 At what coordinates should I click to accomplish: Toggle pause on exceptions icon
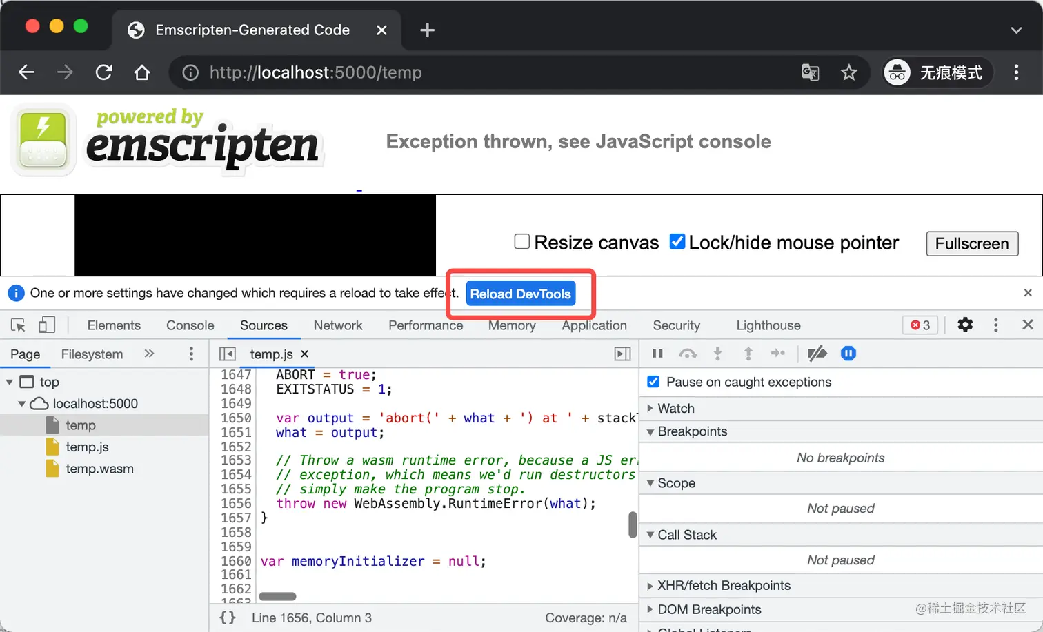(x=848, y=354)
